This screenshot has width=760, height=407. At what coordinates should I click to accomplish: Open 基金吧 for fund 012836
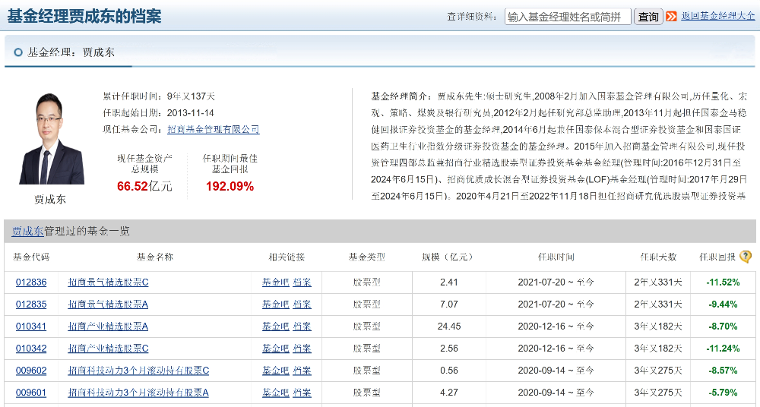pos(275,282)
